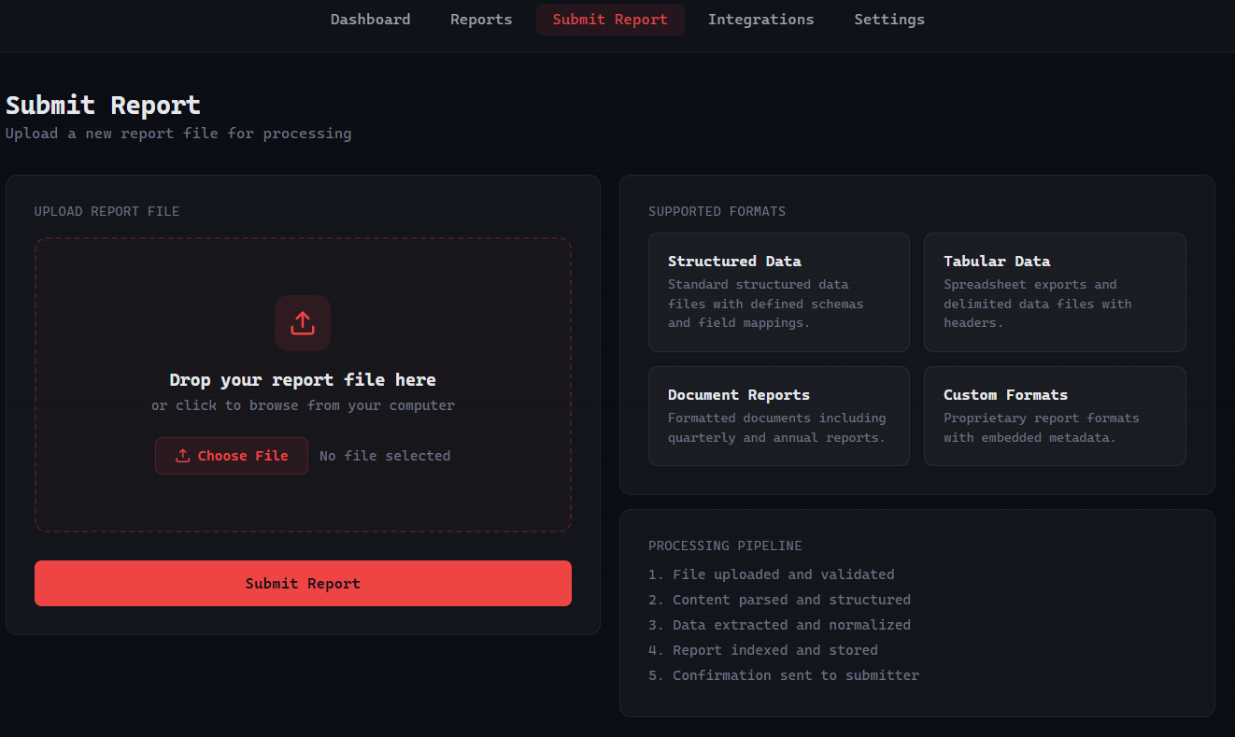Select the Submit Report navigation tab
The width and height of the screenshot is (1235, 737).
610,20
